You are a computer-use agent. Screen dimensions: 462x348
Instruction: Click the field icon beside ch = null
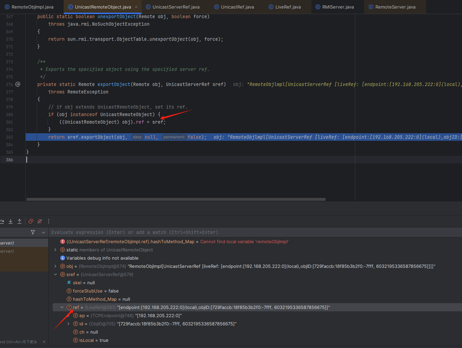click(x=76, y=332)
